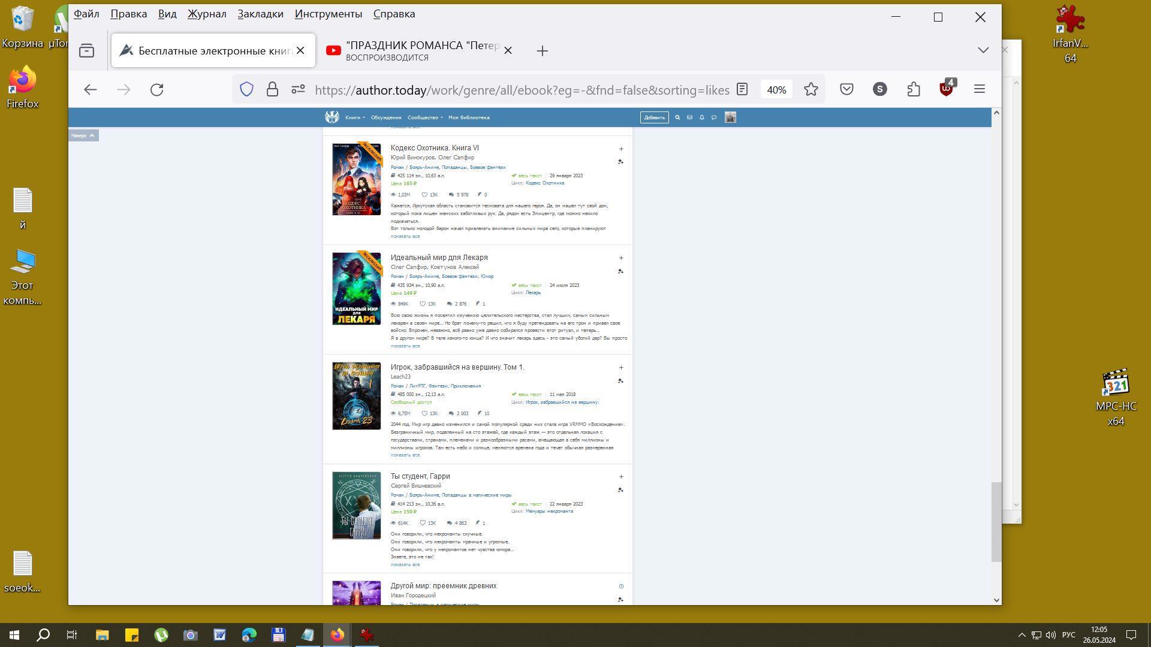
Task: Click Добавить button in site header
Action: tap(654, 117)
